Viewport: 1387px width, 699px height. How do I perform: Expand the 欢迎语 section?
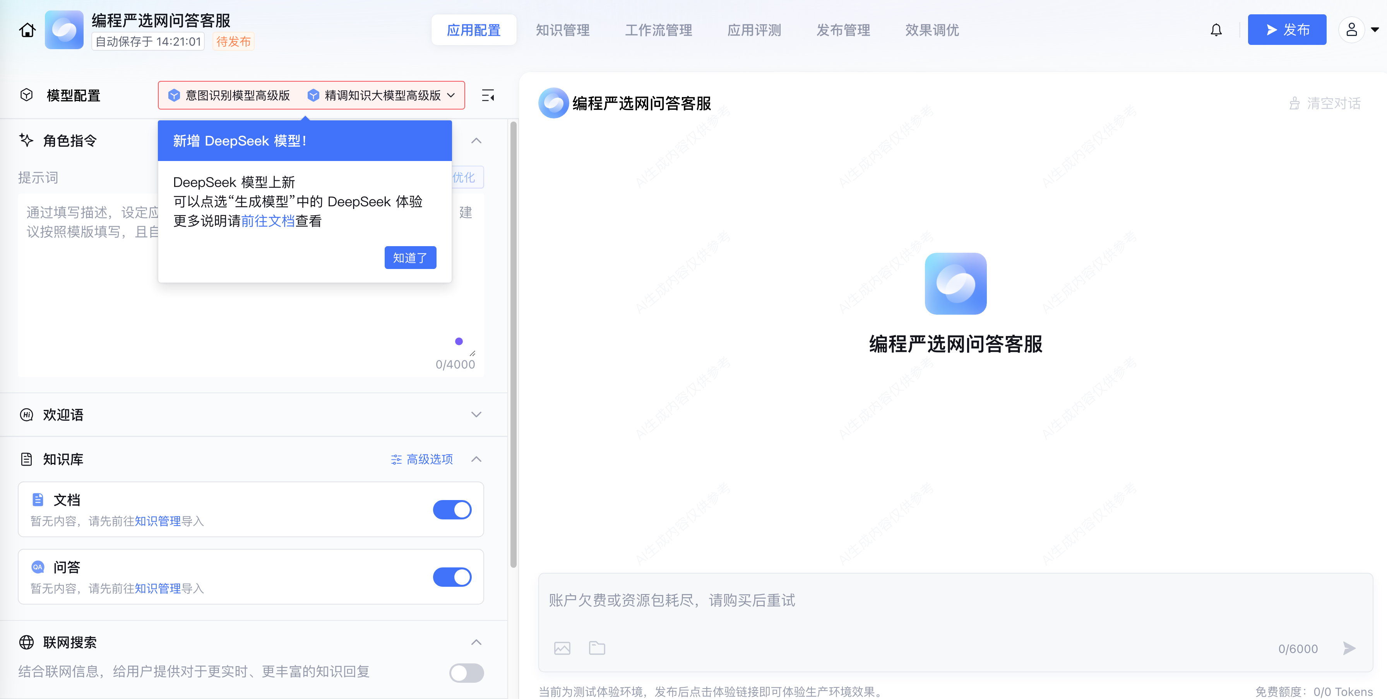476,415
